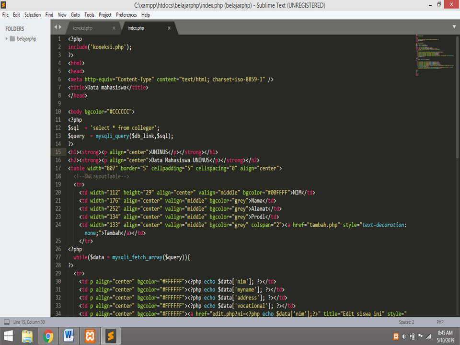Image resolution: width=460 pixels, height=345 pixels.
Task: Open the Preferences menu
Action: click(126, 14)
